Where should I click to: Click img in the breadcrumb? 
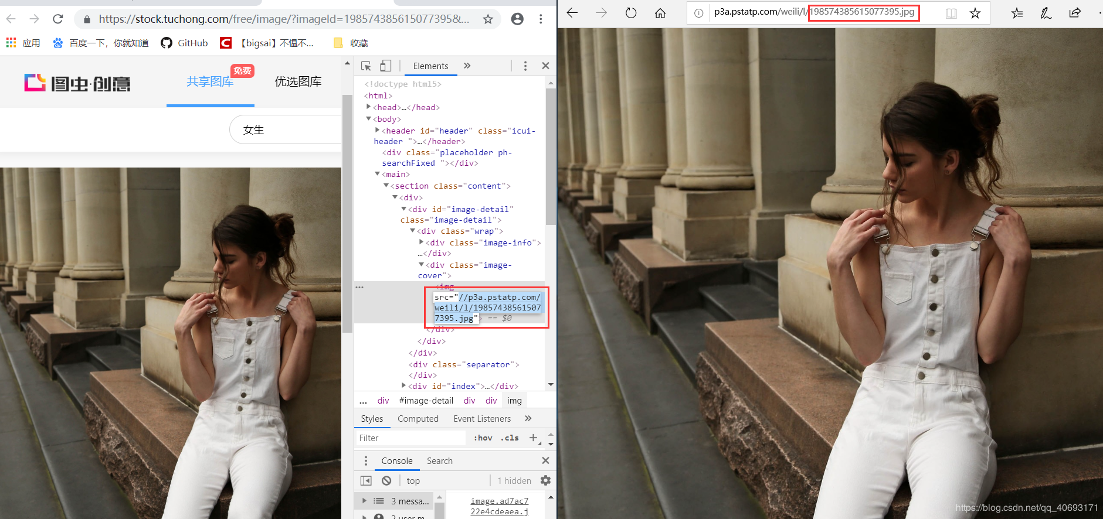coord(514,401)
